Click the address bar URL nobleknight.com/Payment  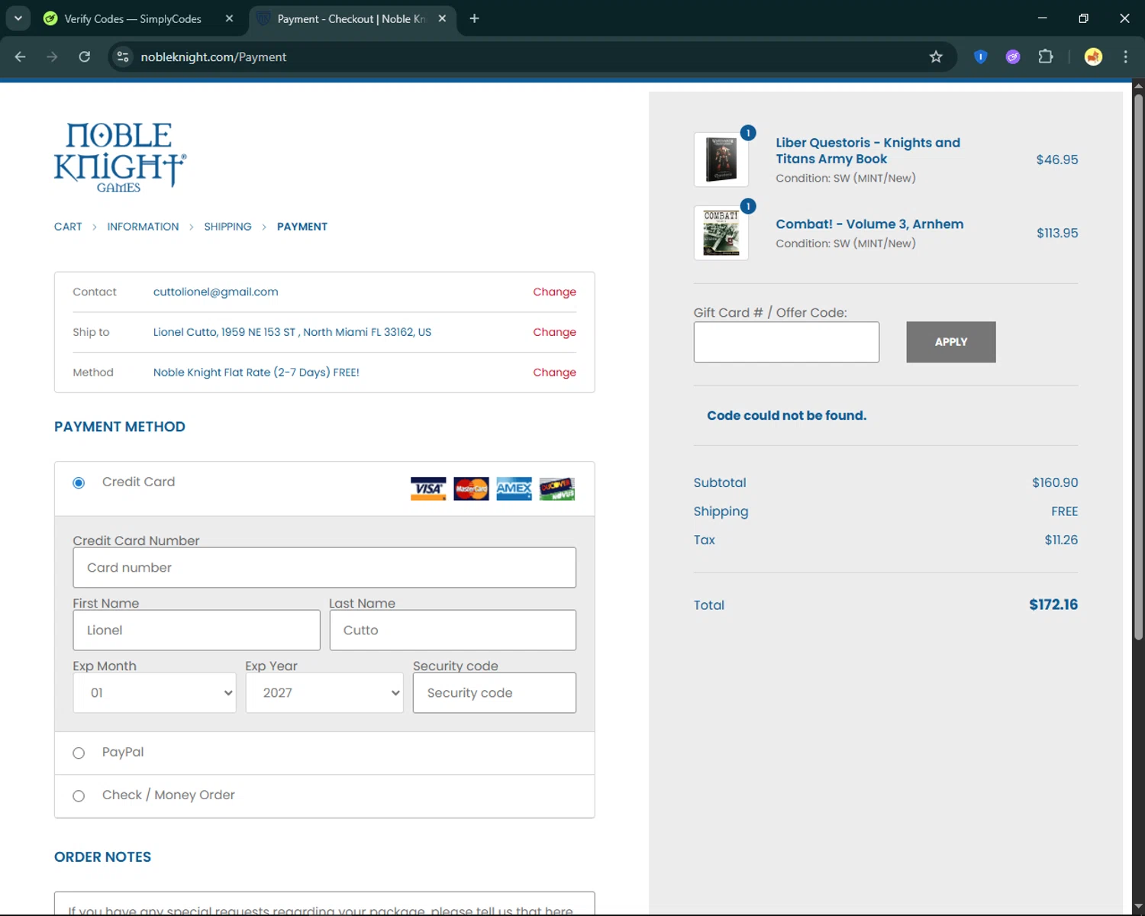[214, 56]
